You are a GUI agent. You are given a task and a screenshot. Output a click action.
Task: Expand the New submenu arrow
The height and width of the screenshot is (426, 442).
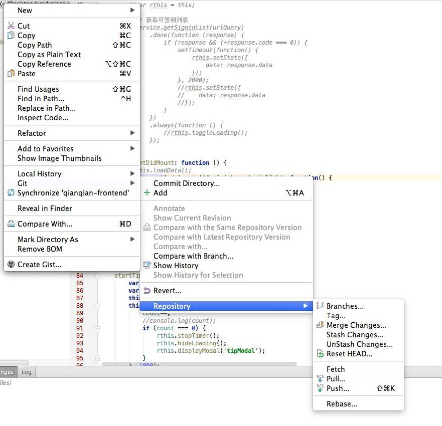pyautogui.click(x=132, y=10)
